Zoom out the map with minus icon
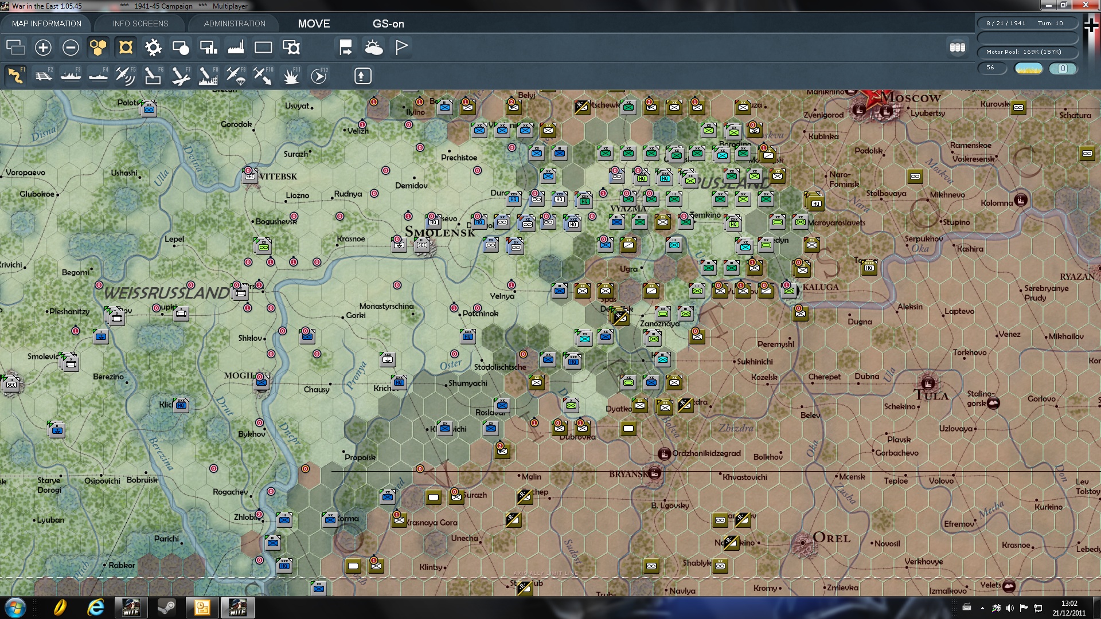The width and height of the screenshot is (1101, 619). (x=71, y=48)
